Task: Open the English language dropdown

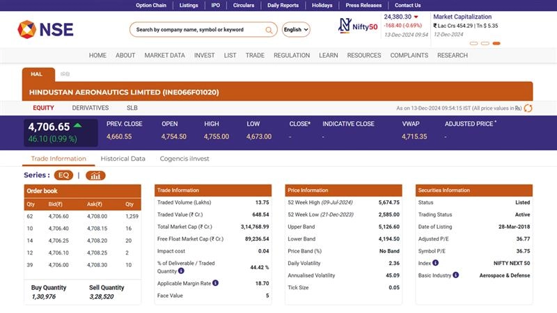Action: coord(296,30)
